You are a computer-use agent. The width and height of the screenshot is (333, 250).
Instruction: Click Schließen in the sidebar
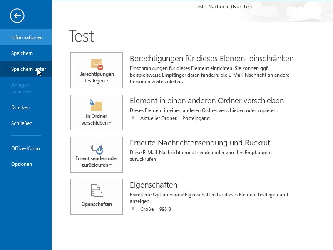pyautogui.click(x=26, y=123)
